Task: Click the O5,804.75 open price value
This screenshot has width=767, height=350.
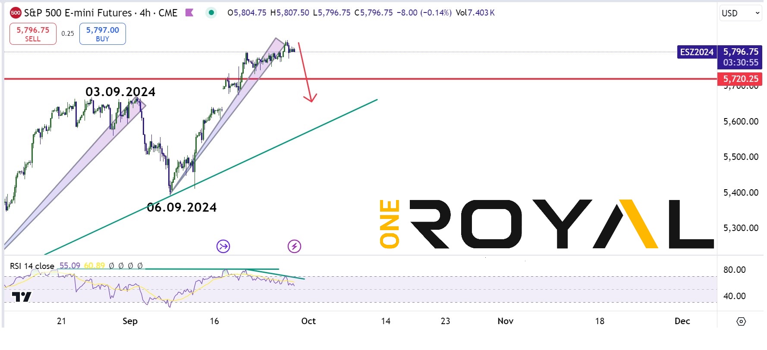Action: pyautogui.click(x=247, y=13)
